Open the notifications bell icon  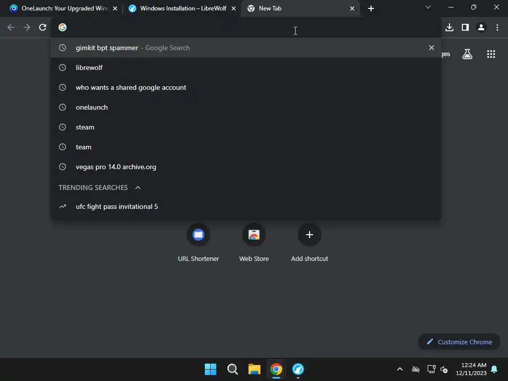click(495, 369)
